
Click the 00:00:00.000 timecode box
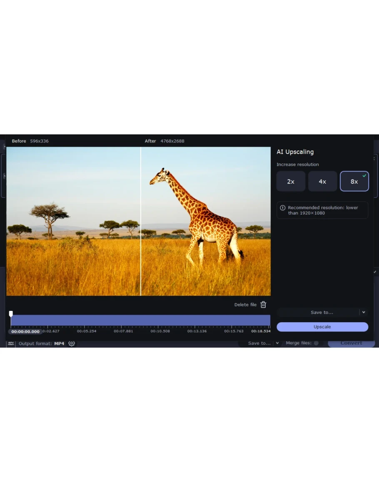click(25, 332)
